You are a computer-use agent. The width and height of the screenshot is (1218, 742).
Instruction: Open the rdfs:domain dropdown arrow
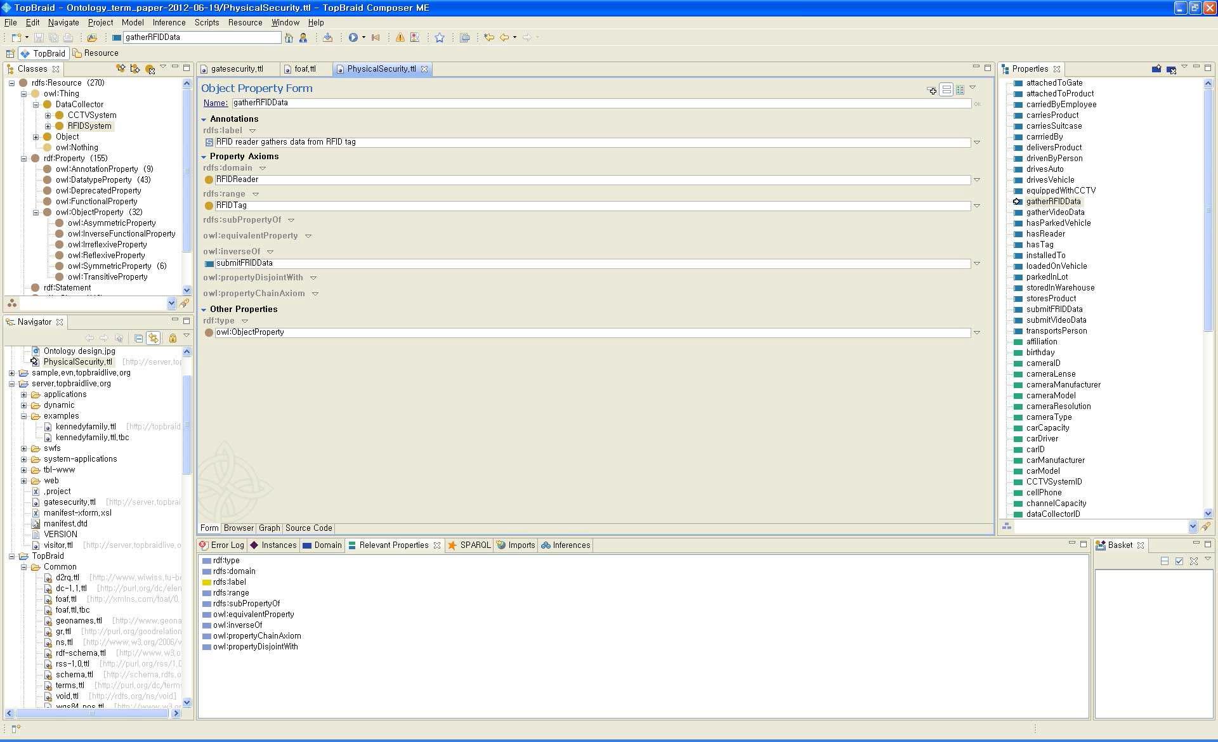point(262,168)
